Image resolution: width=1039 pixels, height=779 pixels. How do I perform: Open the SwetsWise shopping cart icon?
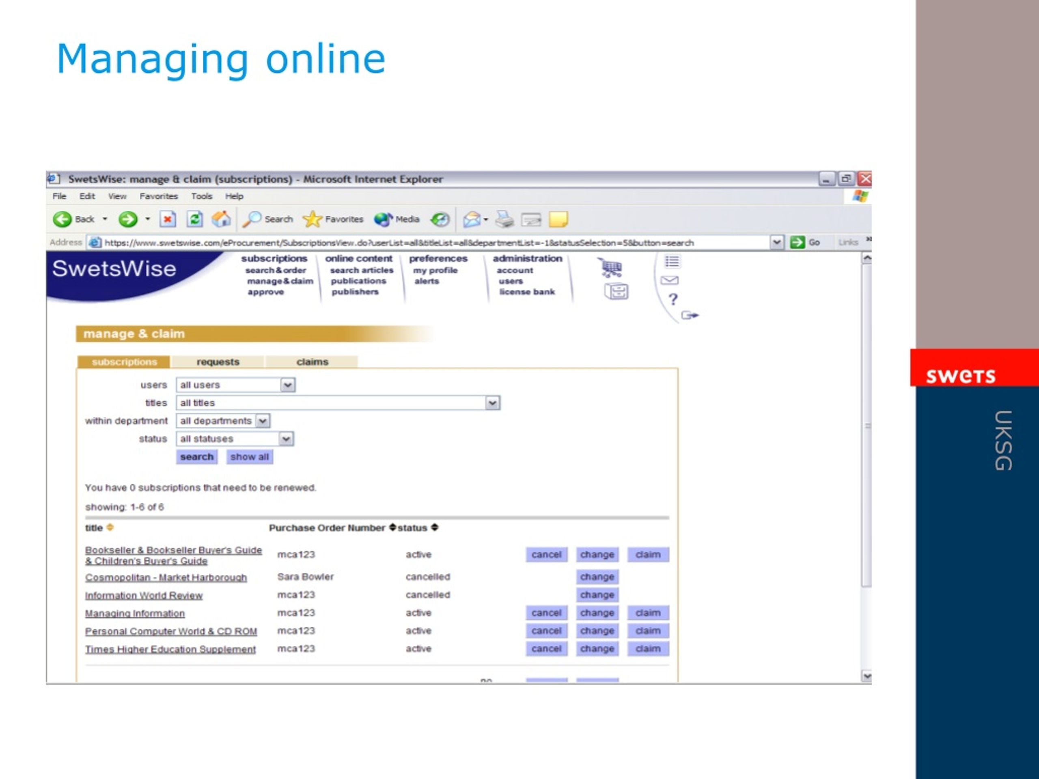(x=611, y=268)
